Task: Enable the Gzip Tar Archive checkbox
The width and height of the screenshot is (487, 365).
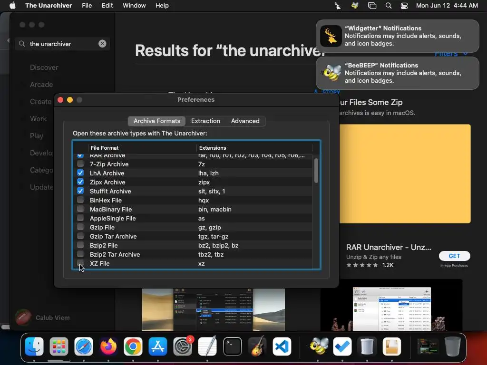Action: click(x=80, y=236)
